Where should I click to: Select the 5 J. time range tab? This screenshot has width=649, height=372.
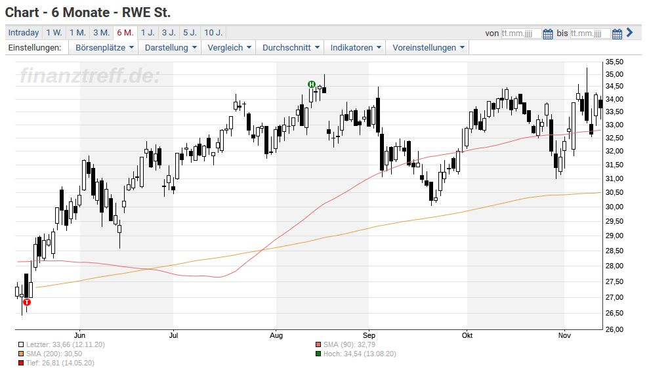click(190, 33)
